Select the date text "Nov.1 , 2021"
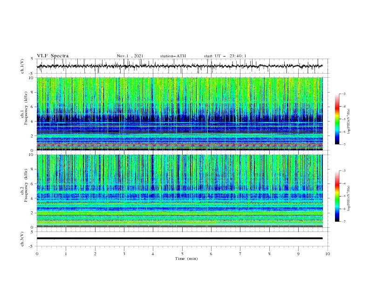The width and height of the screenshot is (369, 285). (x=130, y=56)
